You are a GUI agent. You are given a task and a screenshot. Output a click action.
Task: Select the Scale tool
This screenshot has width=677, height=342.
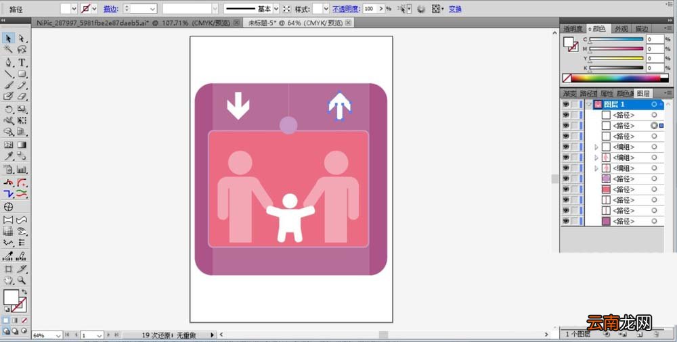(x=22, y=109)
